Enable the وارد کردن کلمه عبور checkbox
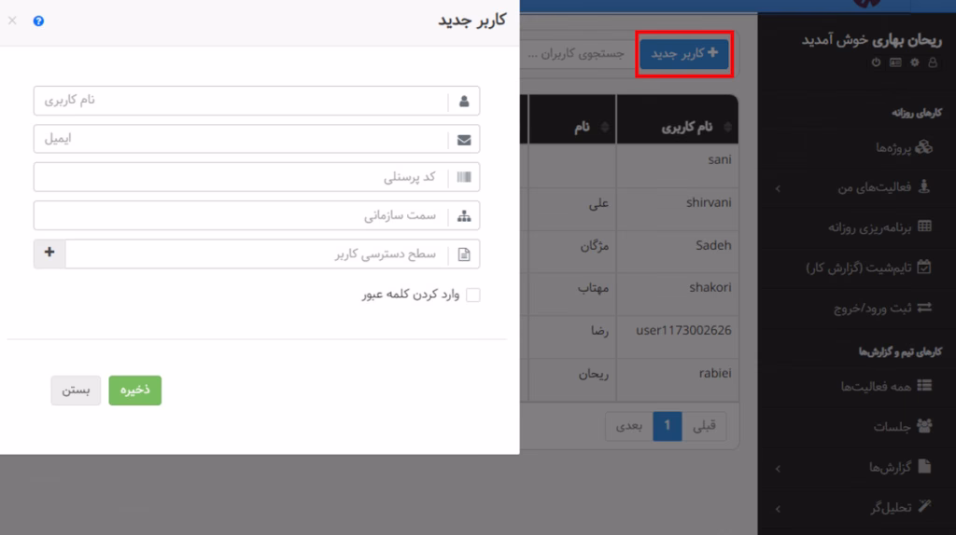This screenshot has height=535, width=956. click(x=473, y=295)
